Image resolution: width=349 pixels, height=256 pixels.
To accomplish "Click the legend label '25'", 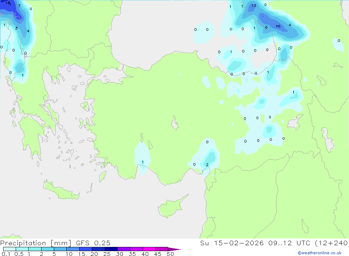I will pos(107,254).
